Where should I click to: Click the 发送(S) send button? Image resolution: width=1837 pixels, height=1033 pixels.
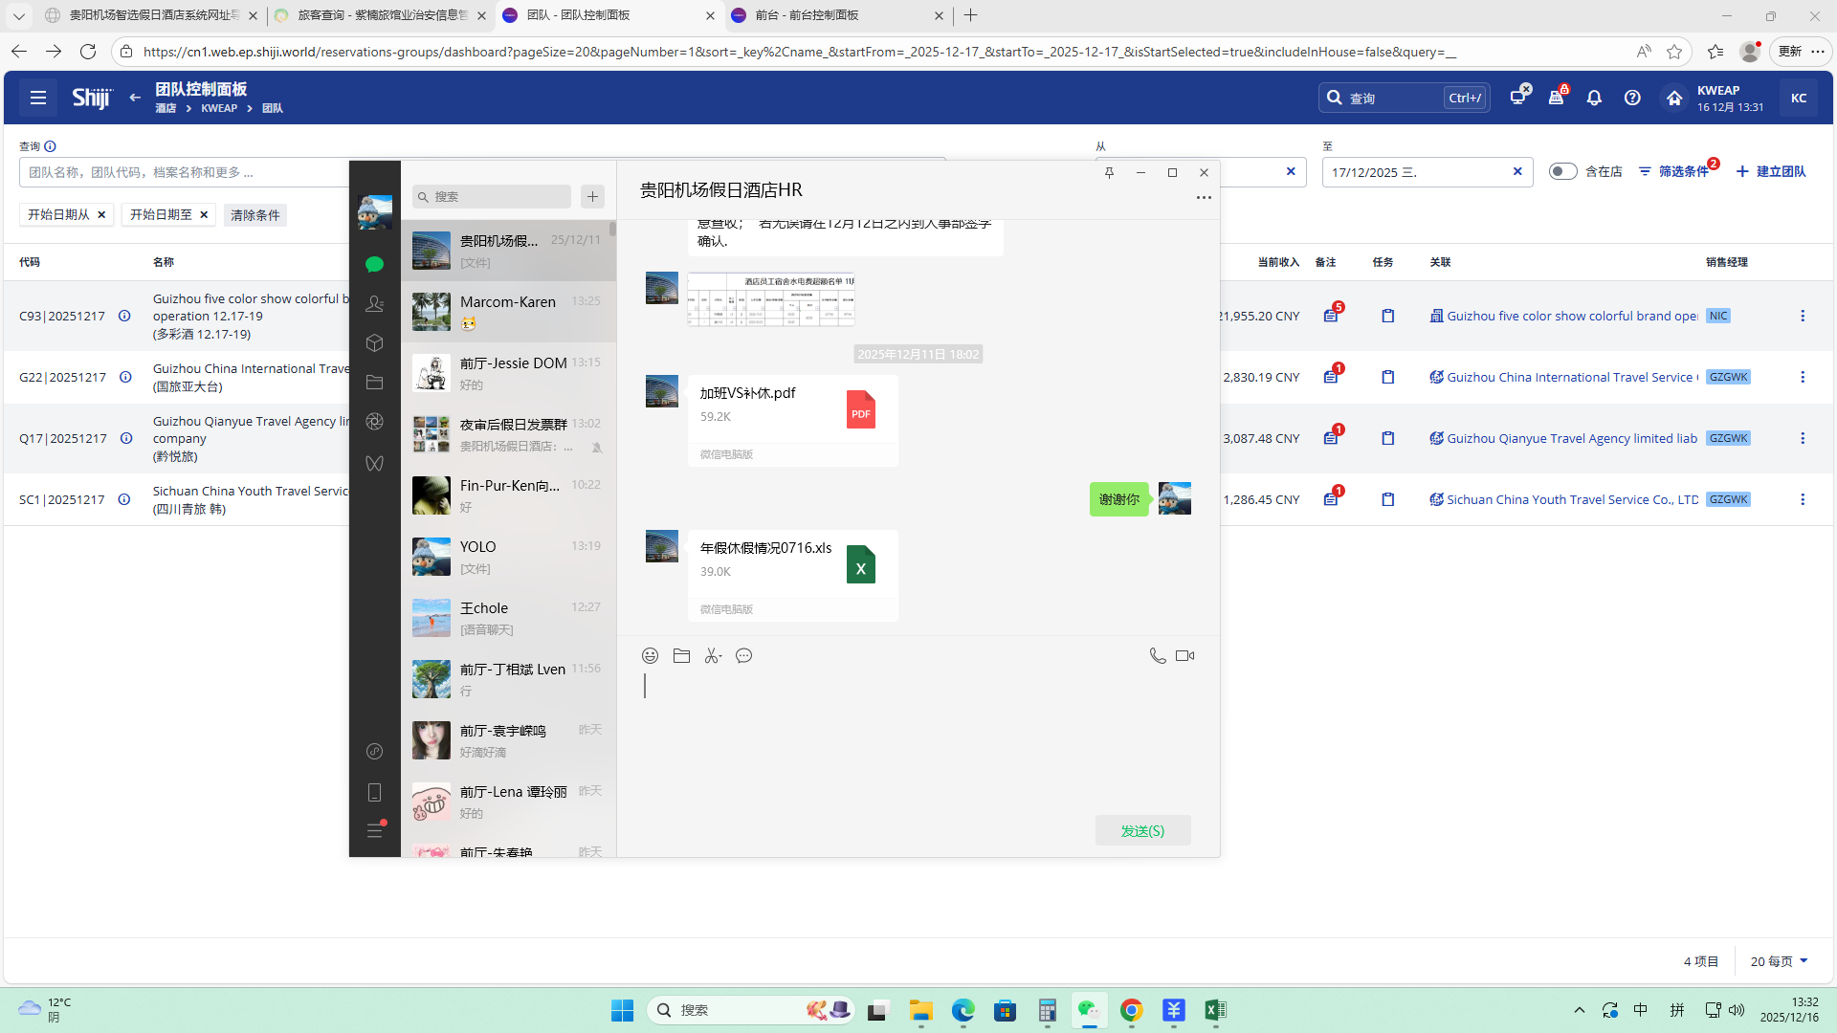(x=1142, y=830)
